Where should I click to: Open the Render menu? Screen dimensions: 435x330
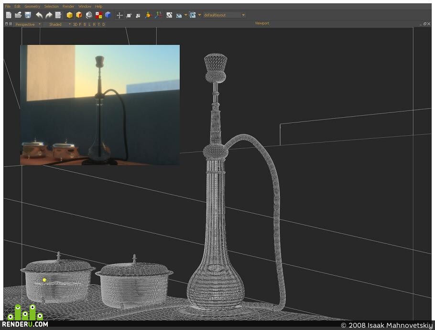pos(68,6)
